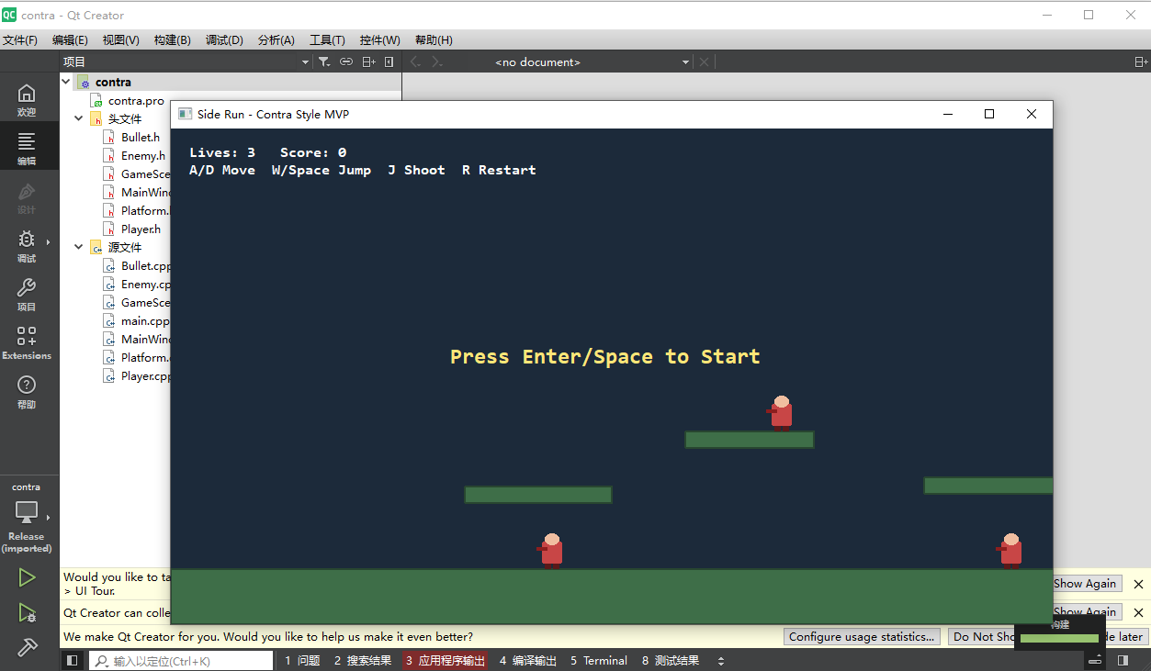Dismiss the UI Tour info bar
The image size is (1151, 671).
coord(1138,584)
